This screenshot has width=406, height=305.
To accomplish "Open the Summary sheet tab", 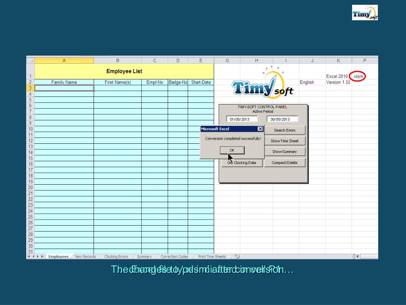I will click(x=144, y=257).
